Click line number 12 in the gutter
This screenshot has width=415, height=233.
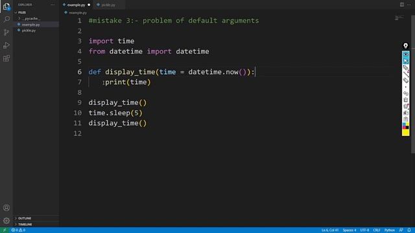78,134
